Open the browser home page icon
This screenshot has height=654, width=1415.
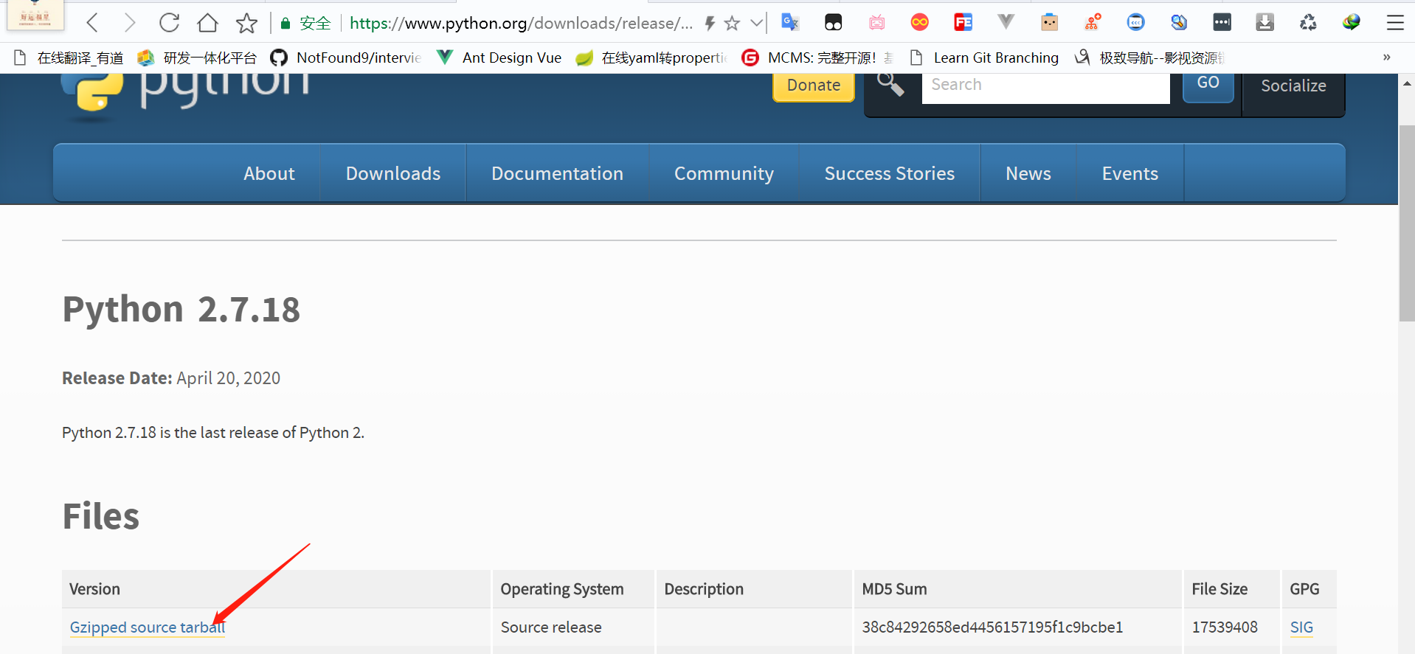(x=208, y=23)
